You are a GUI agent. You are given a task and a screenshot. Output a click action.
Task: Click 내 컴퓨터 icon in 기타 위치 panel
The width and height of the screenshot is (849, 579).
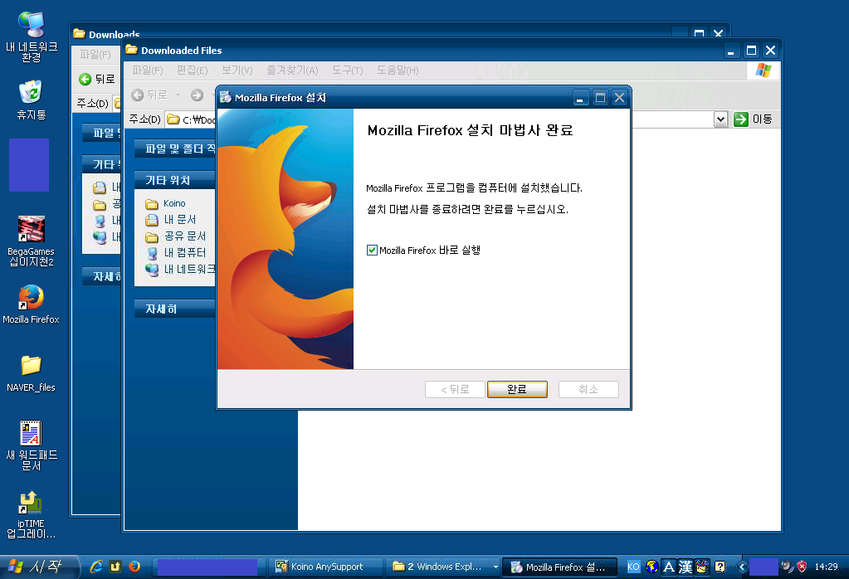click(x=152, y=253)
